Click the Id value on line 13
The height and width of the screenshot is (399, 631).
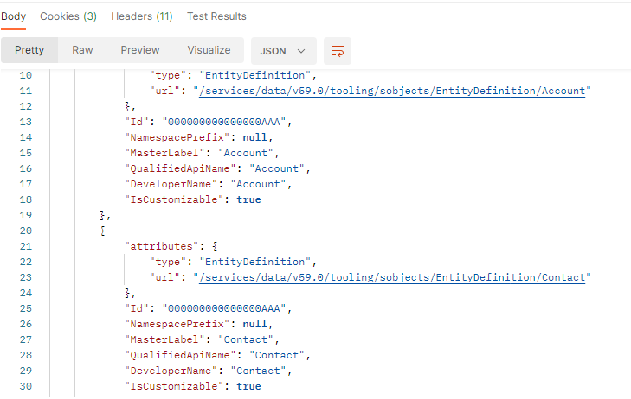(x=223, y=122)
